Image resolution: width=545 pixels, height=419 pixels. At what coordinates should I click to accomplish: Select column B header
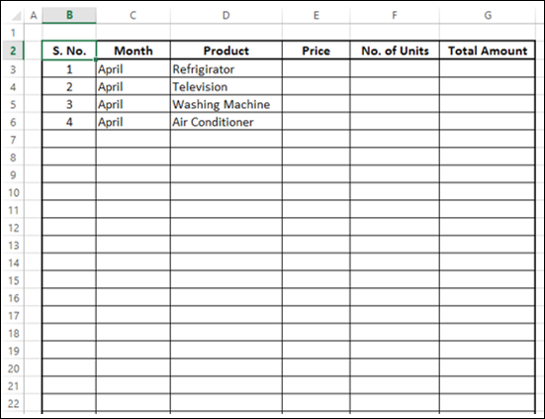pos(69,15)
